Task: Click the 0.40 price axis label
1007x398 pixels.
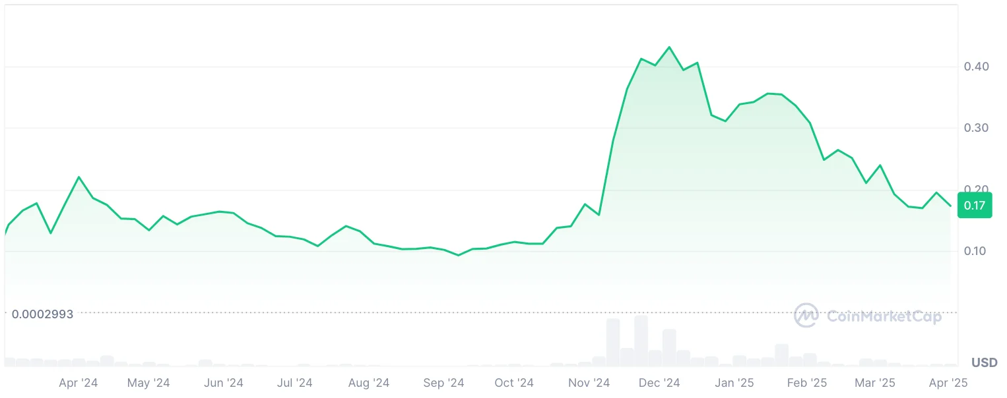Action: click(975, 67)
